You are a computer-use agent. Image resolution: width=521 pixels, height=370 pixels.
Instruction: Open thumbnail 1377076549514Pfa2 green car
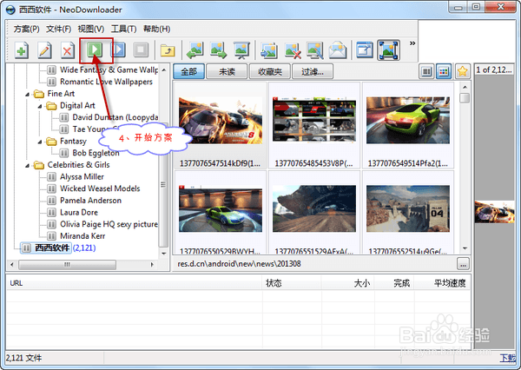point(408,121)
